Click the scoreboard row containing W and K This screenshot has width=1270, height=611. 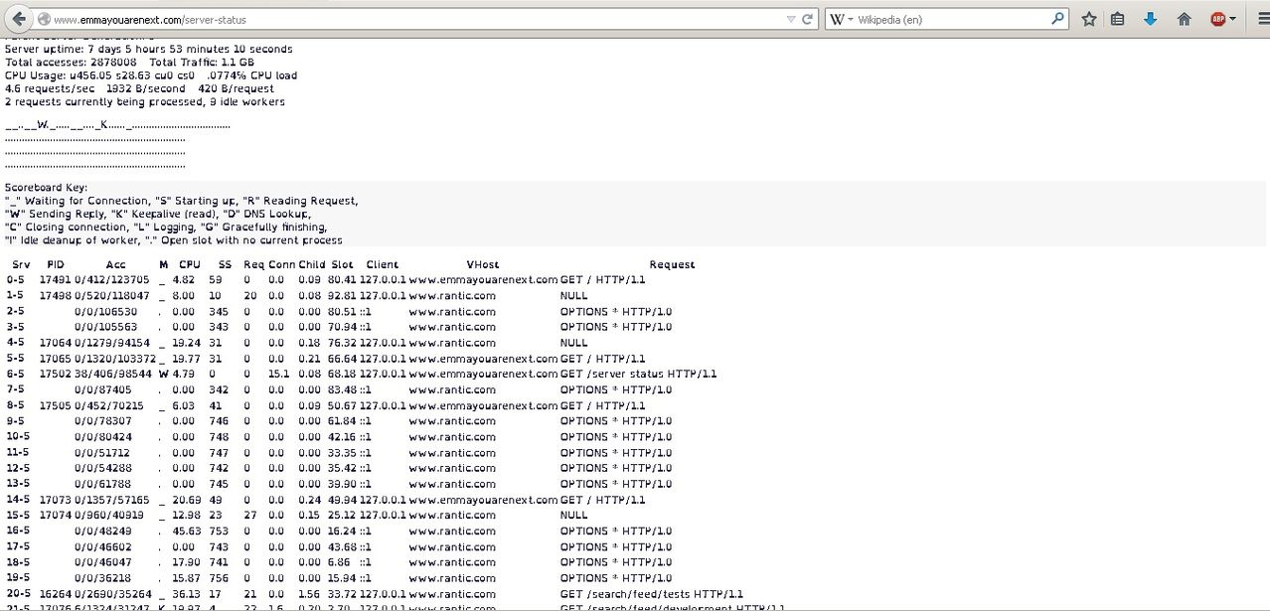pyautogui.click(x=117, y=125)
